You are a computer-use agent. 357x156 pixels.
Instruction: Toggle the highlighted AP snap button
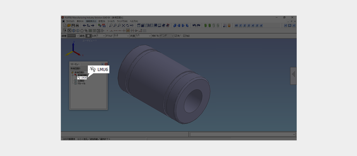[x=128, y=31]
